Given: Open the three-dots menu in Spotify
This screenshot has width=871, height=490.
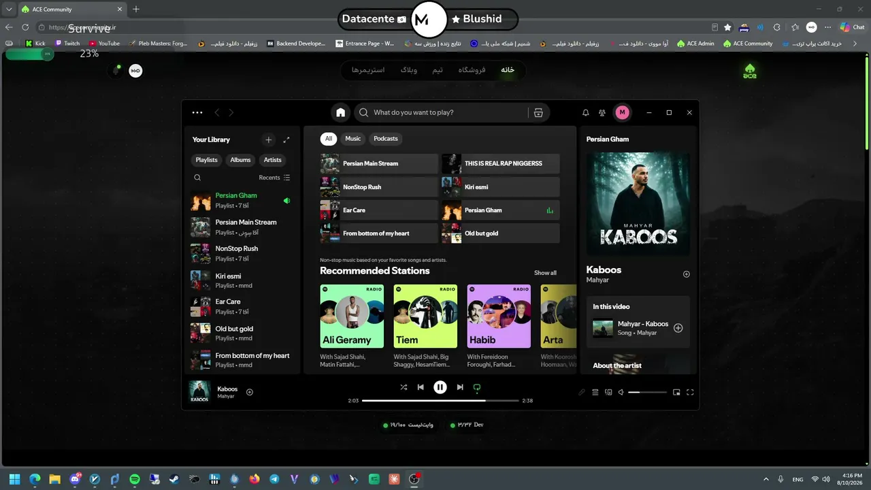Looking at the screenshot, I should (x=197, y=113).
